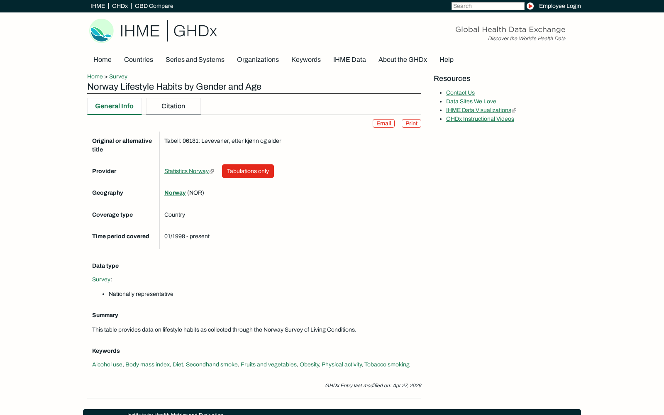Click the Resources sidebar heading
This screenshot has height=415, width=664.
click(452, 79)
